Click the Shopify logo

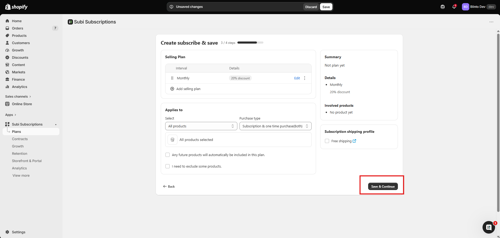click(16, 7)
